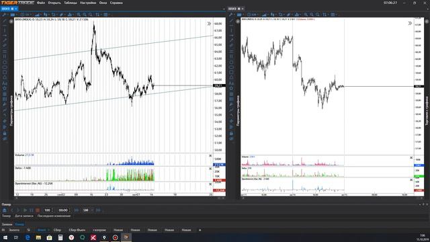The width and height of the screenshot is (430, 242).
Task: Open Yandex browser from taskbar
Action: [x=71, y=237]
